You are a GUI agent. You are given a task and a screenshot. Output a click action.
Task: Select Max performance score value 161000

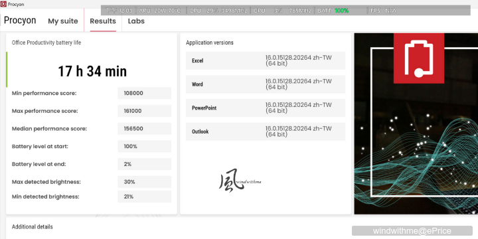[145, 111]
